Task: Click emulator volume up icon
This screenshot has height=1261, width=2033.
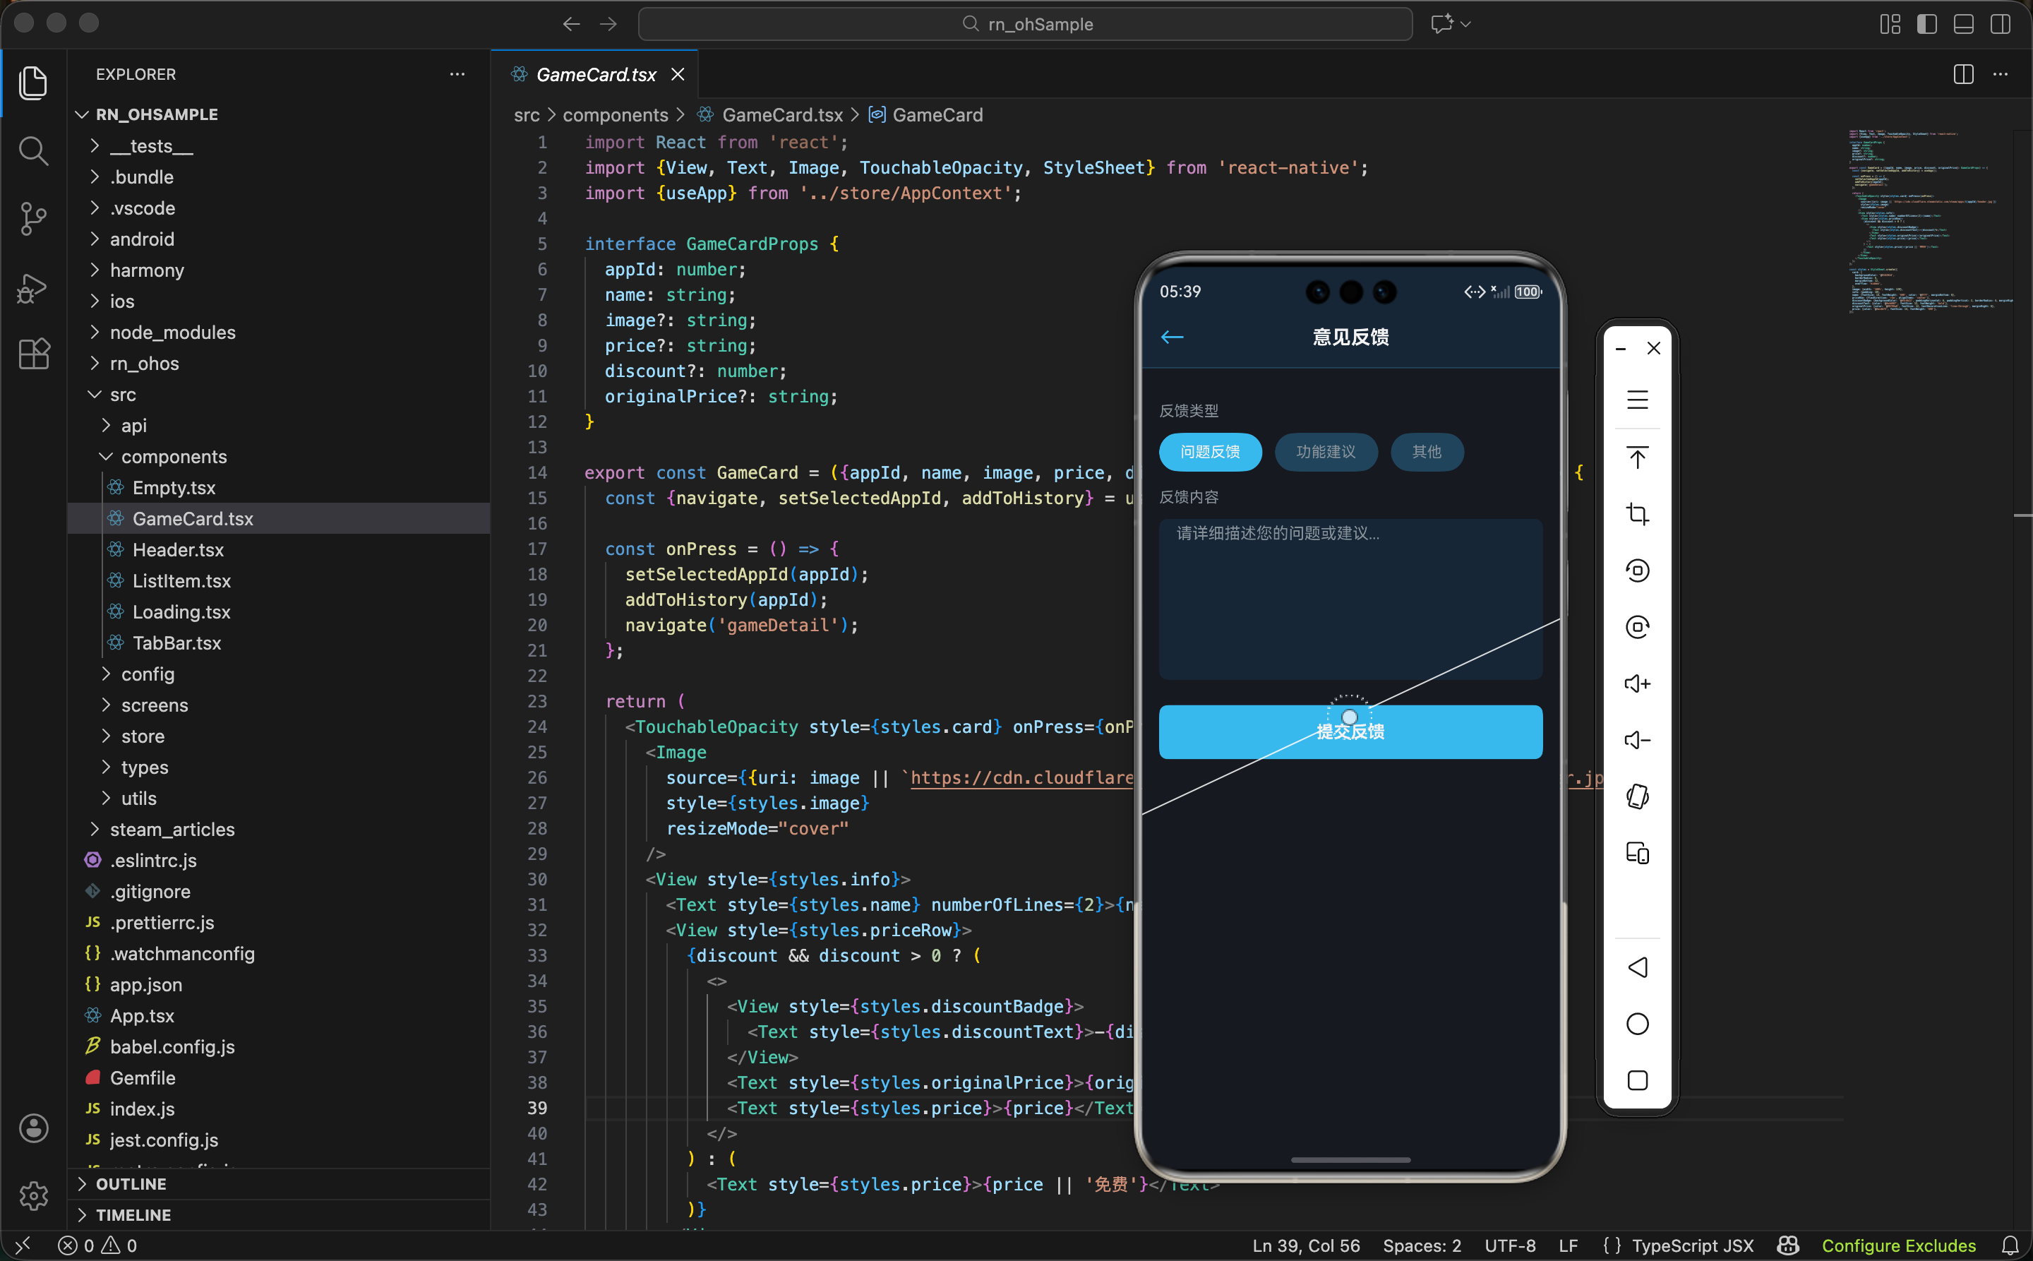Action: (x=1637, y=684)
